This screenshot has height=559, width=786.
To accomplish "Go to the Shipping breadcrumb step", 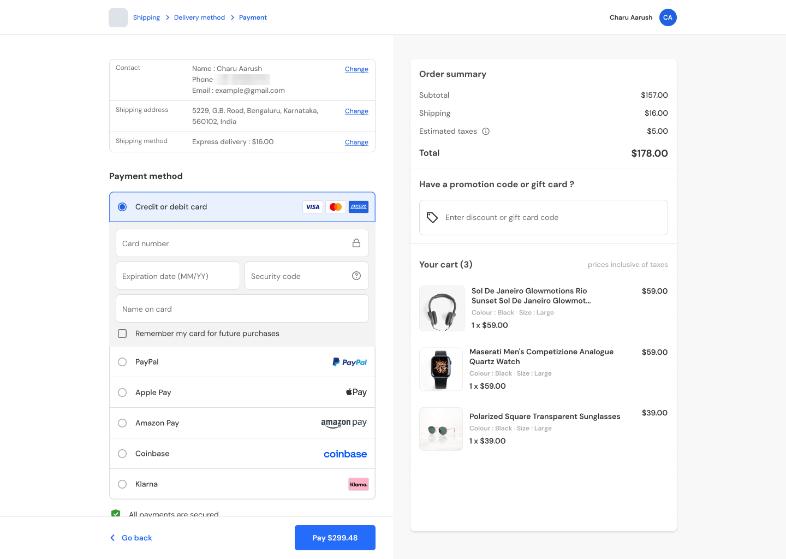I will (x=146, y=17).
